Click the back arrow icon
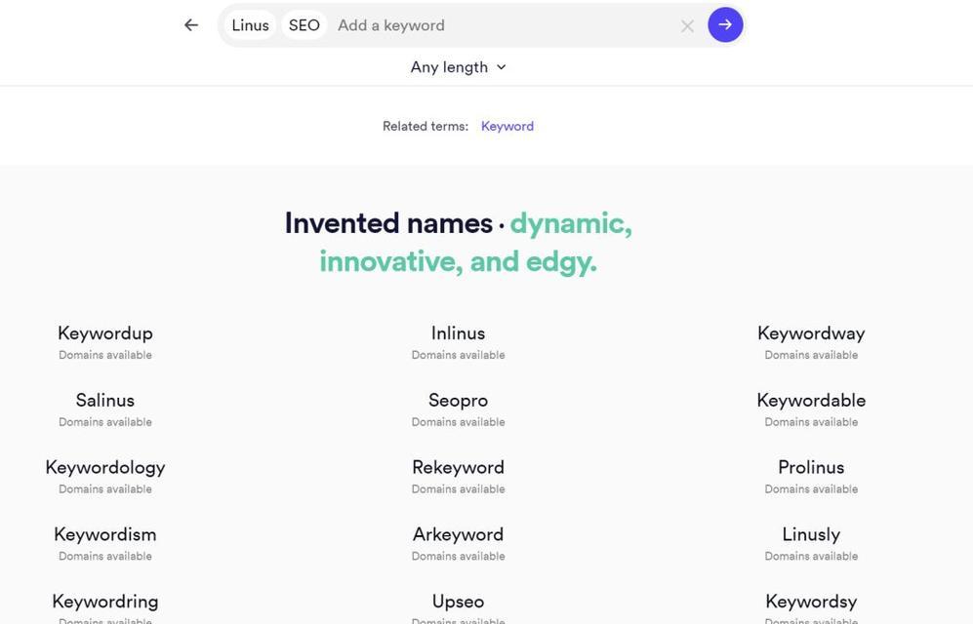The image size is (973, 624). (x=191, y=24)
